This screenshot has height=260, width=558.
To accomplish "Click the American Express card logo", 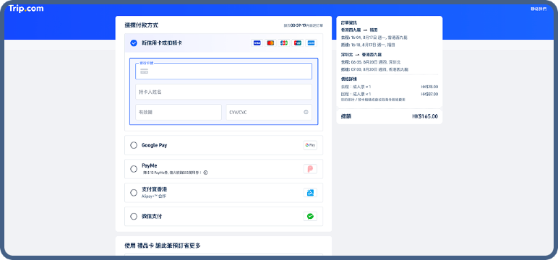I will (311, 43).
